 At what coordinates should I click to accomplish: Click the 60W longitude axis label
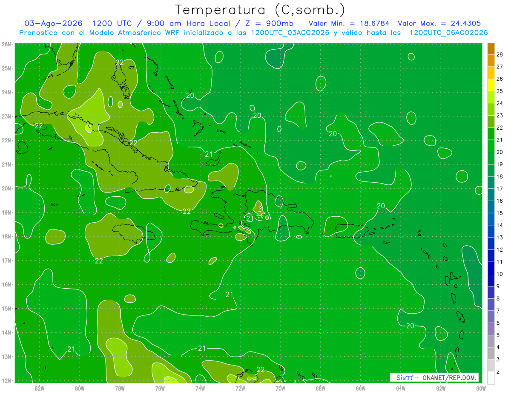click(481, 388)
